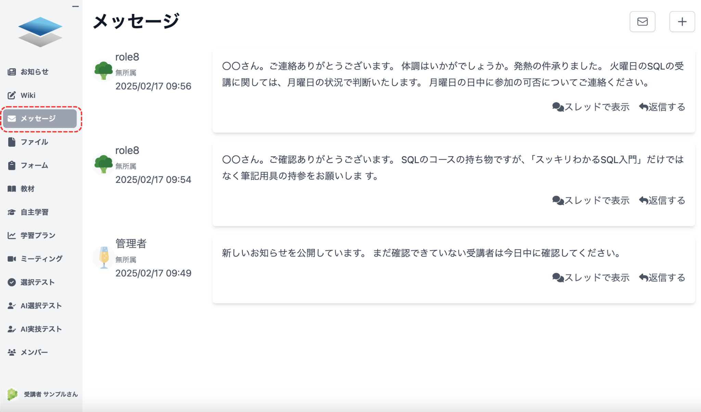Click the broccoli avatar of role8
Viewport: 701px width, 412px height.
point(103,71)
